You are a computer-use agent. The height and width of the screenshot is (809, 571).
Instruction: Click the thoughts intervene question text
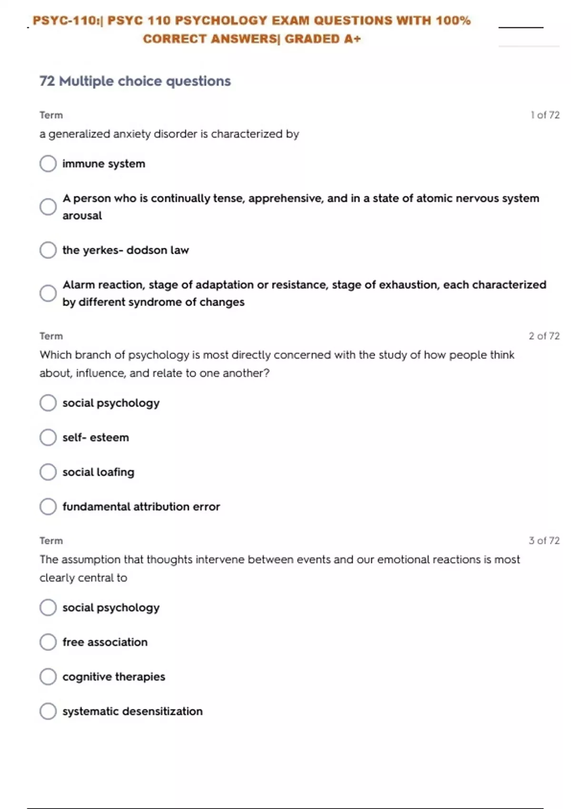pyautogui.click(x=279, y=568)
